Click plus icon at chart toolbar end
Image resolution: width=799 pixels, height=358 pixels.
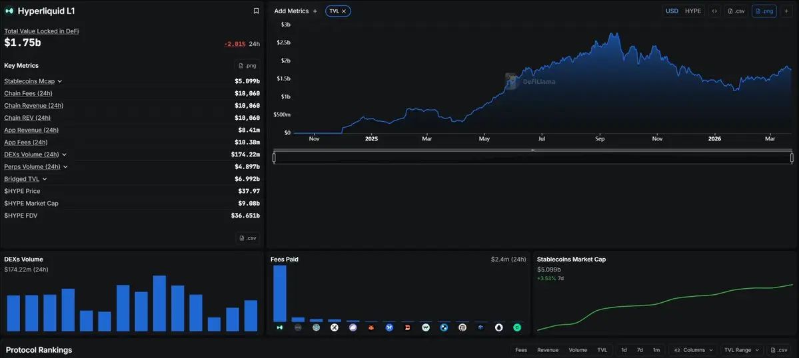[x=786, y=11]
